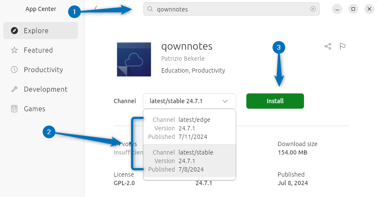The width and height of the screenshot is (377, 197).
Task: Click the qownnotes app logo
Action: [134, 59]
